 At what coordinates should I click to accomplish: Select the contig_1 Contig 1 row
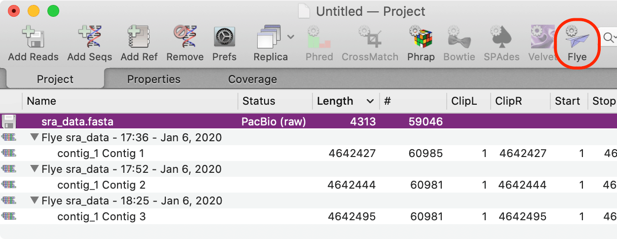(308, 153)
